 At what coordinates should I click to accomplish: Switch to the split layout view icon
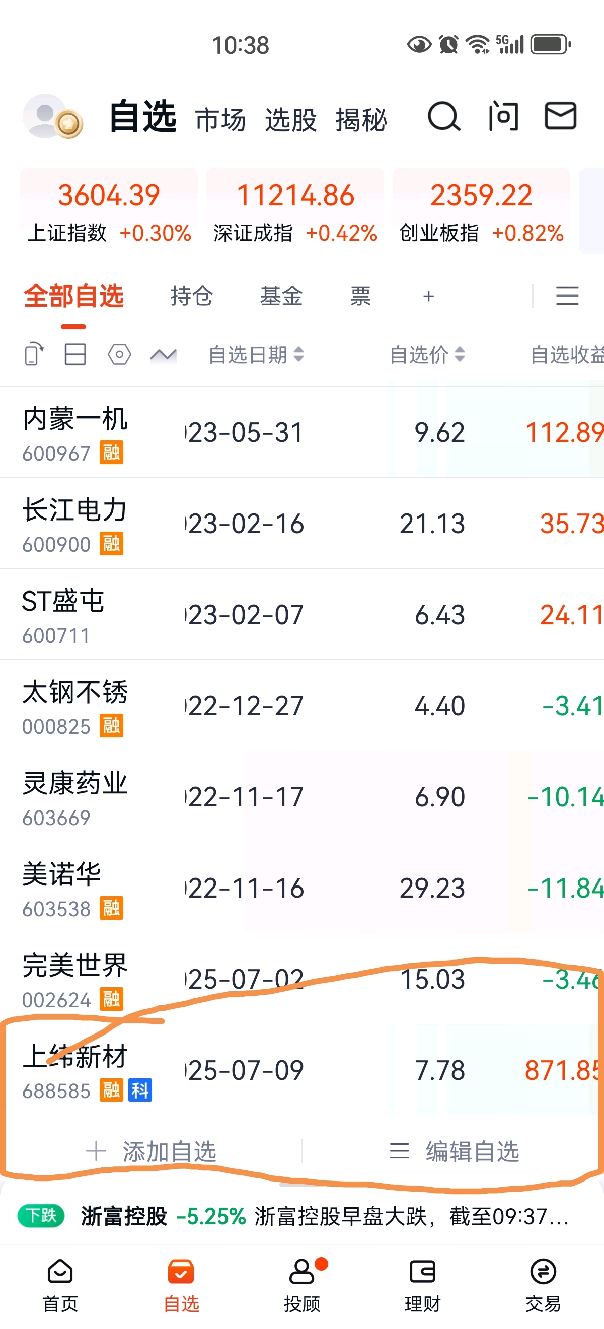(75, 354)
